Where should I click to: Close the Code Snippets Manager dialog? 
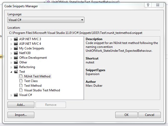pos(158,5)
